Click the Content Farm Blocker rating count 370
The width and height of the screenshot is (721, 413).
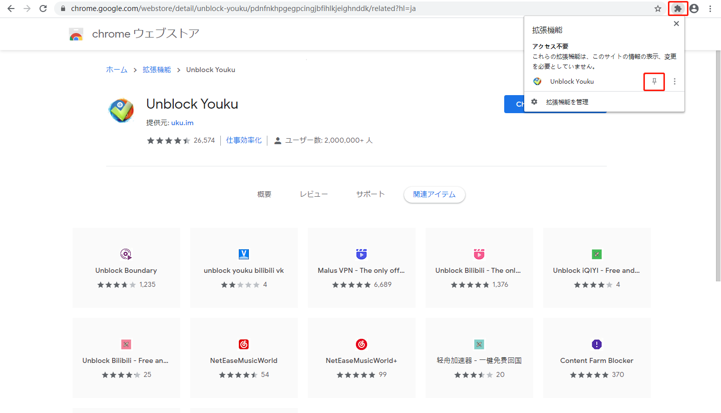pyautogui.click(x=618, y=375)
